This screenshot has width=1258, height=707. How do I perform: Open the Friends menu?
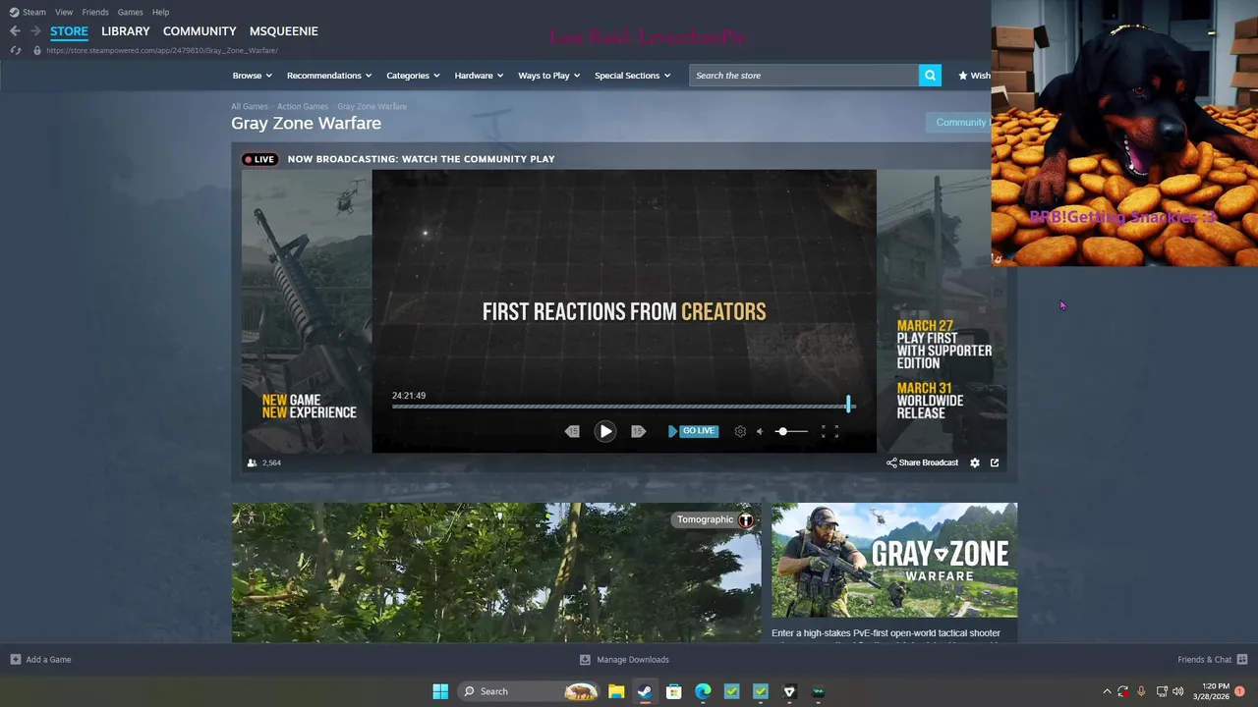(95, 12)
